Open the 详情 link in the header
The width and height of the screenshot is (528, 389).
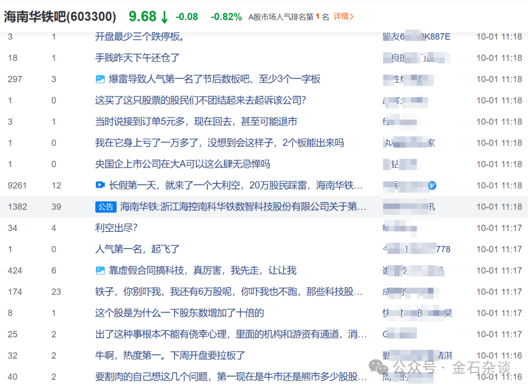click(x=342, y=16)
